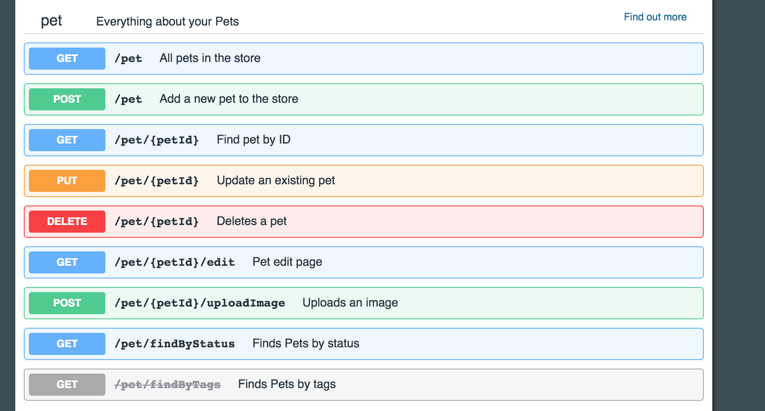Open the 'Find out more' link
Screen dimensions: 765x411
[x=655, y=17]
